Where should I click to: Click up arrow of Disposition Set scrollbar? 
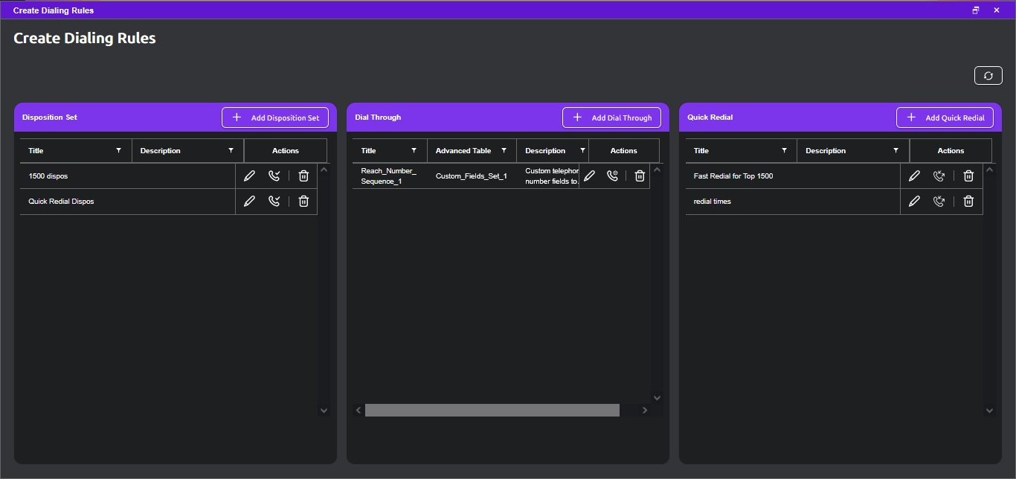click(324, 170)
